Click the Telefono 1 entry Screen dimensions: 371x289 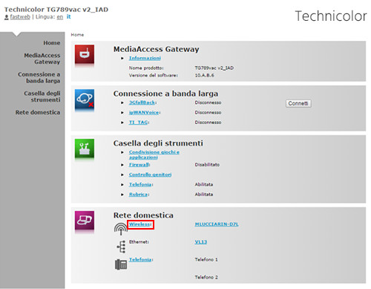tap(206, 259)
